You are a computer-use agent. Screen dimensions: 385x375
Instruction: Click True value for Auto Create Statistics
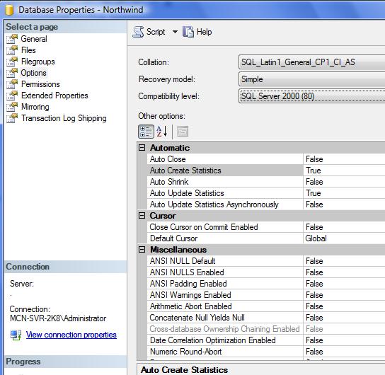point(314,171)
